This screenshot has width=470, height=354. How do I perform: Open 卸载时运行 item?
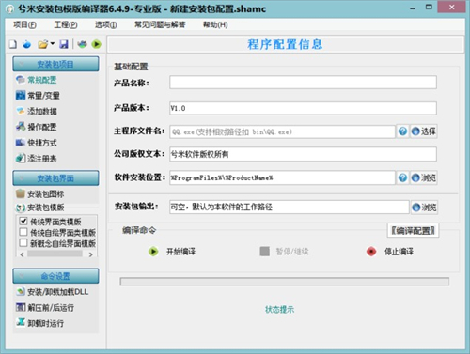click(x=46, y=323)
